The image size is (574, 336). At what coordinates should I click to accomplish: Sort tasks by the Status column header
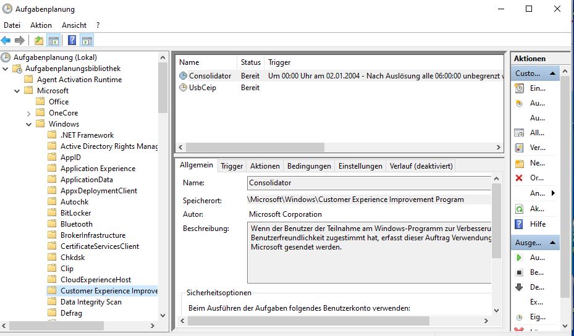click(251, 62)
